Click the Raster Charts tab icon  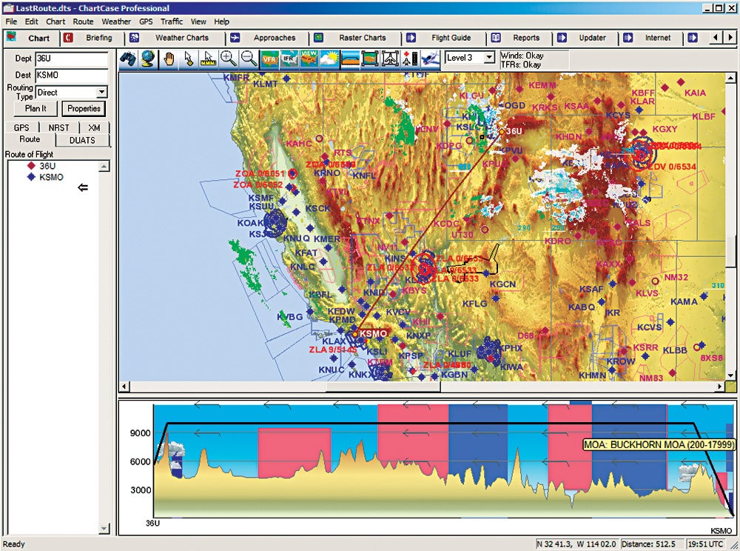[x=318, y=38]
